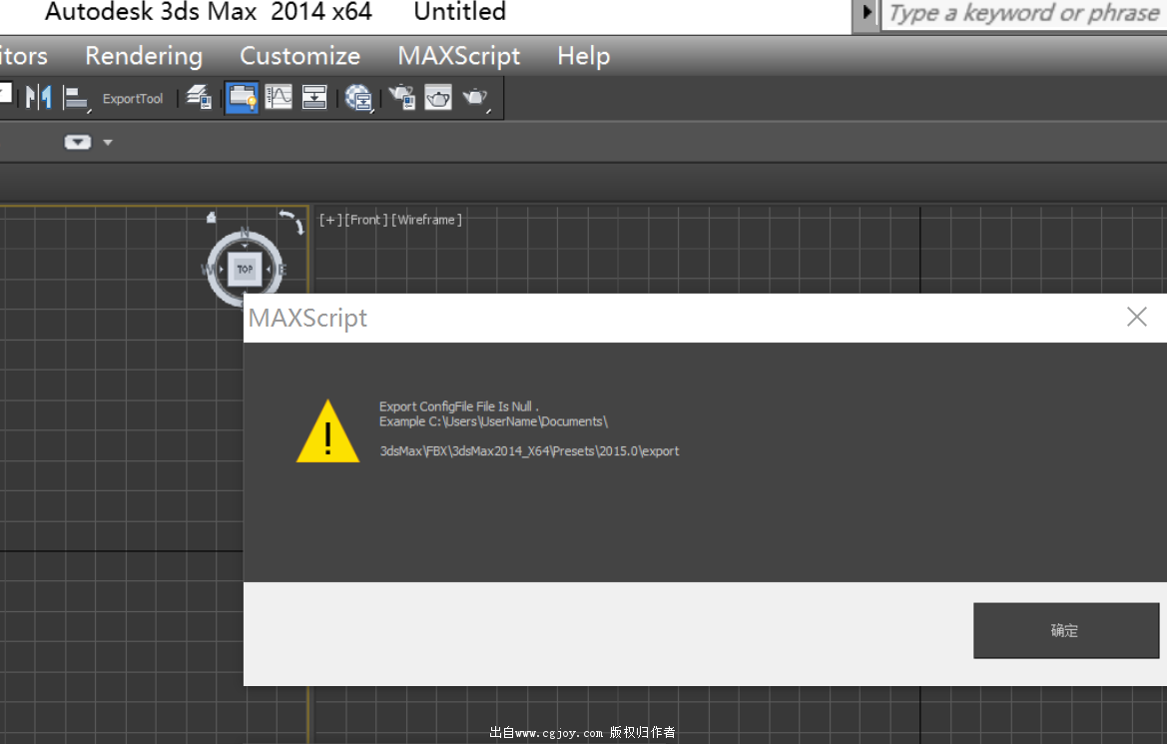Click the ViewCube TOP face
This screenshot has height=744, width=1167.
pos(245,269)
